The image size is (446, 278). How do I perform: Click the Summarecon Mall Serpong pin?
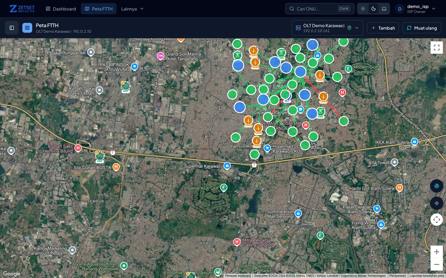tap(298, 214)
